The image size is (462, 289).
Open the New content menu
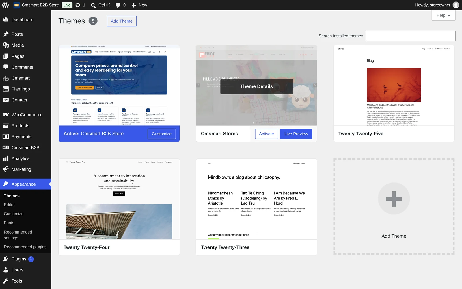139,5
